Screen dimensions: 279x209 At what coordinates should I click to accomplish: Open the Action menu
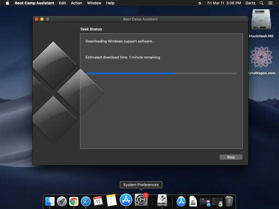tap(77, 3)
